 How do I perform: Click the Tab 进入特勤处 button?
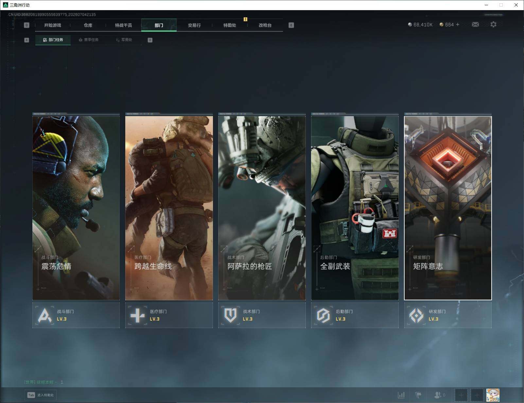(x=41, y=395)
